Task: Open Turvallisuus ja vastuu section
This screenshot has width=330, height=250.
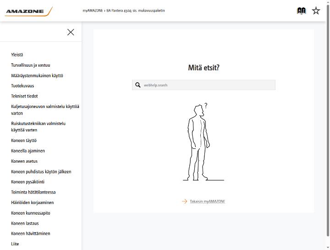Action: pos(31,65)
